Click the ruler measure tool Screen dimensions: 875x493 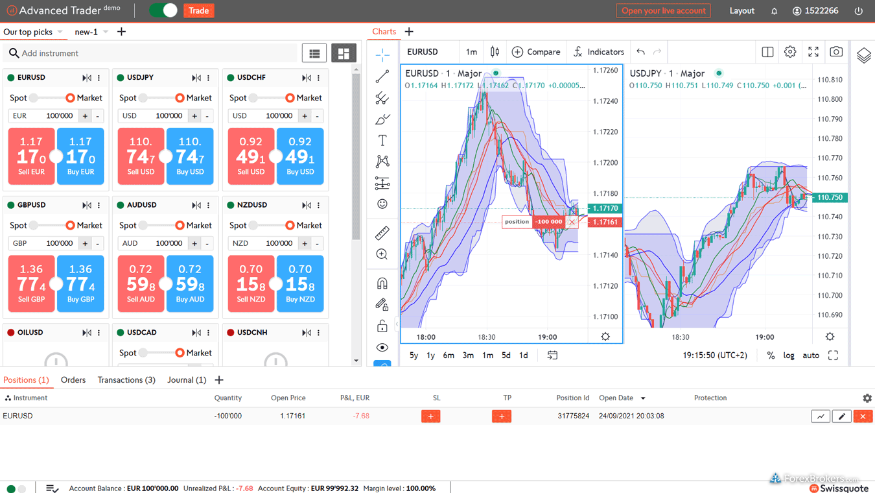pyautogui.click(x=382, y=233)
